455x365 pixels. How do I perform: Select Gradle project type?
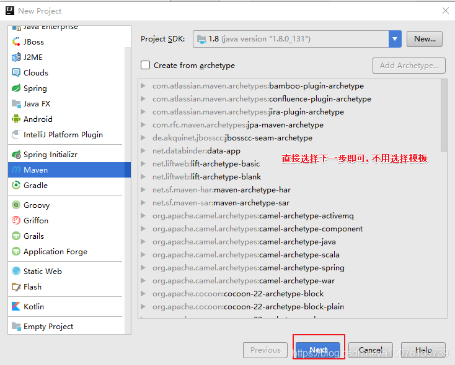click(66, 185)
